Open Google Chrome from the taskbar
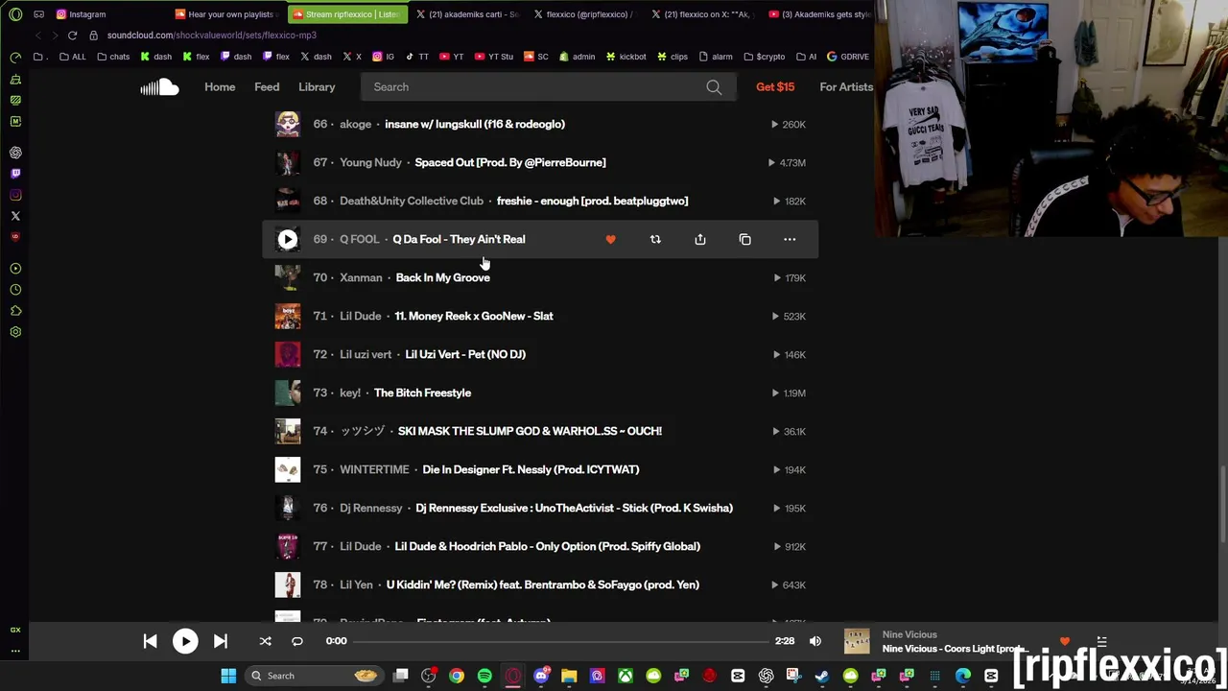 click(457, 676)
